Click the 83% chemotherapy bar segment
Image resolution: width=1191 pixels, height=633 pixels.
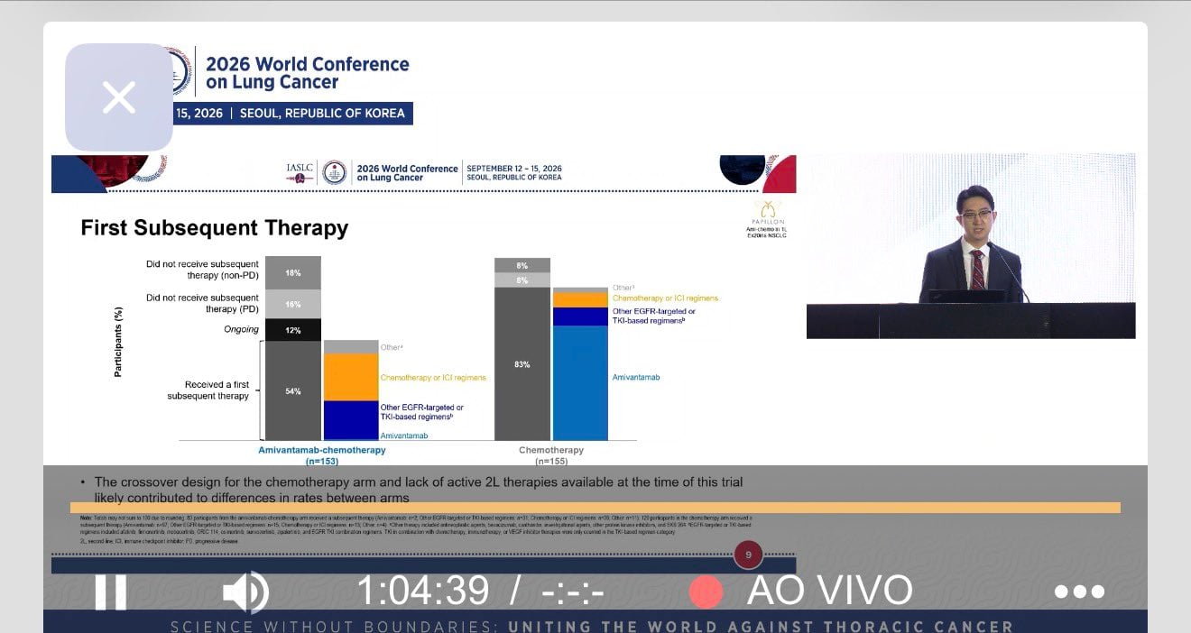[x=522, y=363]
